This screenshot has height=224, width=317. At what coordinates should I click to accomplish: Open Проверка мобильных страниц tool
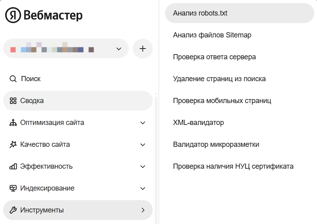tap(240, 101)
